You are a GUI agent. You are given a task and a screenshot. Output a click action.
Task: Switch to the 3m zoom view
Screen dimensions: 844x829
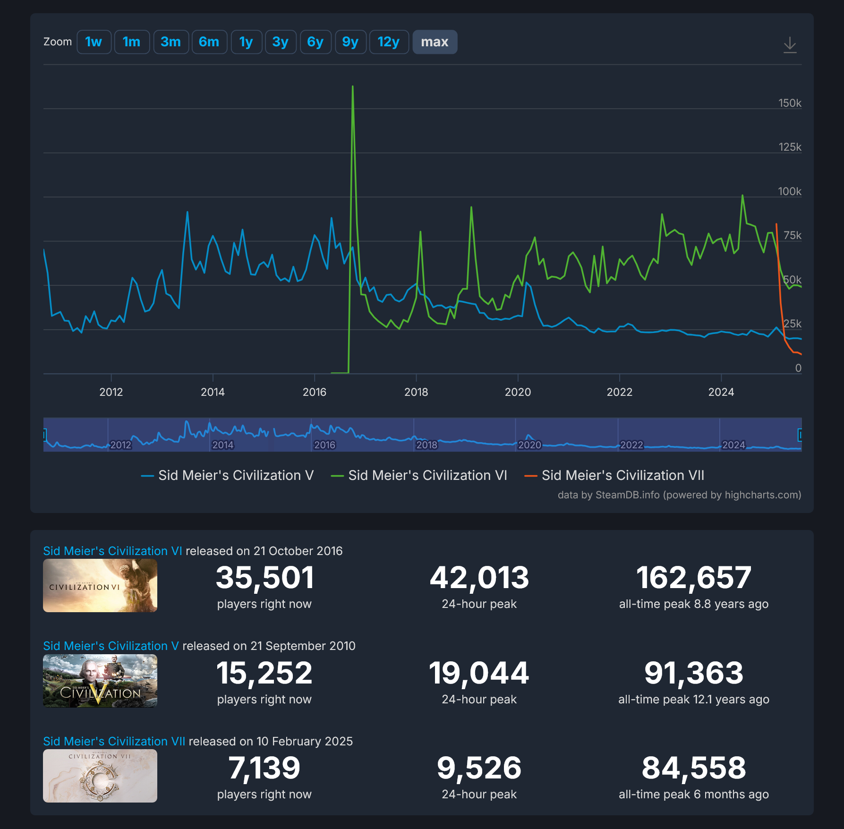tap(171, 42)
